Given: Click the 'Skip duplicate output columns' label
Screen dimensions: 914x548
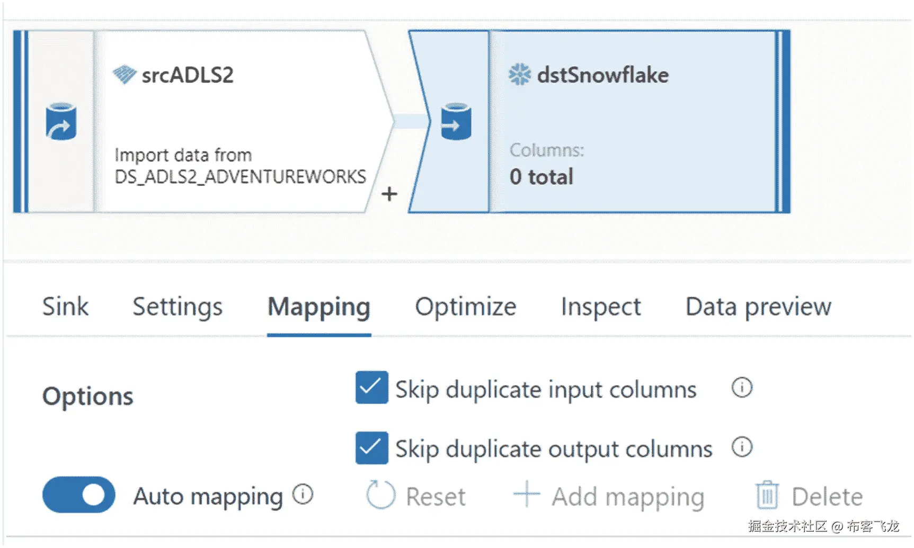Looking at the screenshot, I should tap(554, 449).
